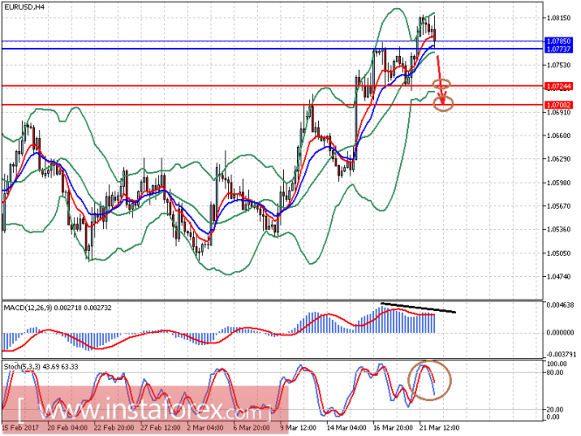This screenshot has height=436, width=581.
Task: Select the lower brown target circle at 1.07002
Action: (x=444, y=105)
